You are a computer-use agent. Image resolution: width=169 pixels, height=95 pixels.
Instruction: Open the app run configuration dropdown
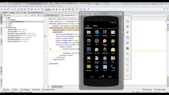pos(48,9)
